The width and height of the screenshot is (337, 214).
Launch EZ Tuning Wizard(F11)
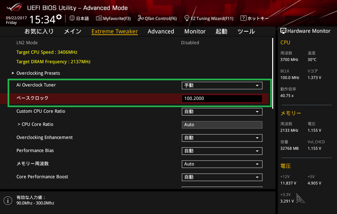pyautogui.click(x=209, y=18)
